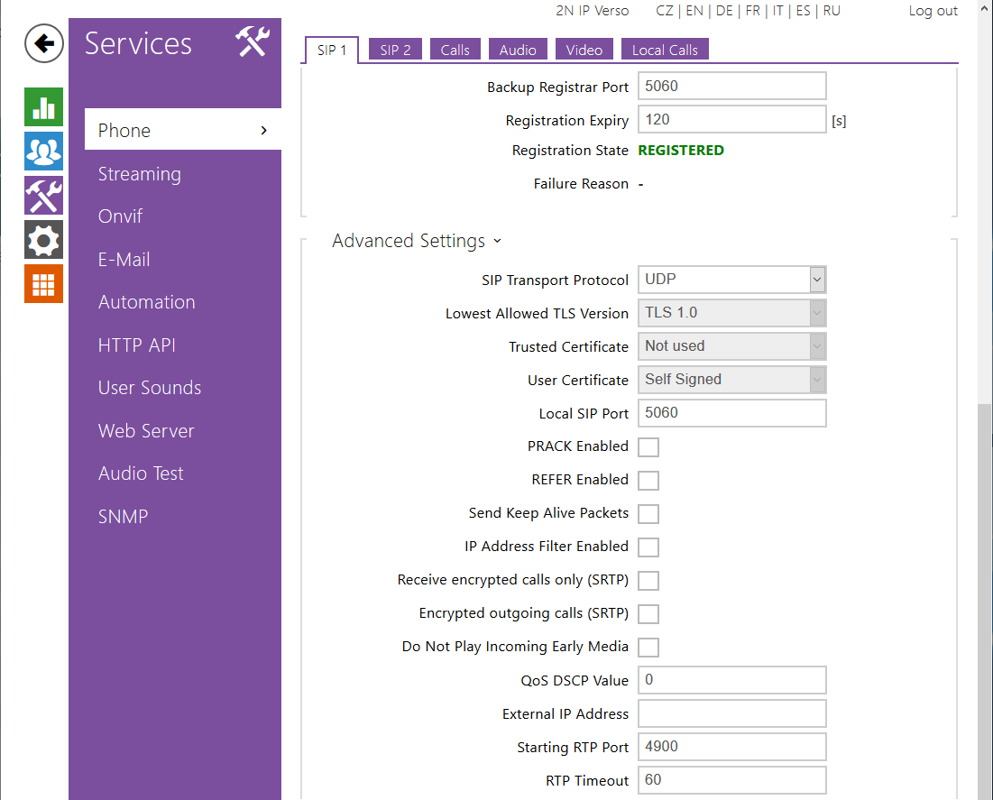Click the Log out link

(933, 11)
